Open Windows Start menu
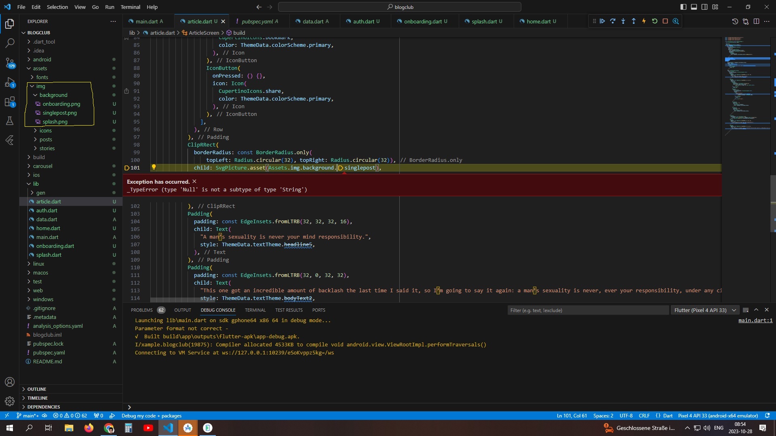Screen dimensions: 776x436 (x=10, y=428)
